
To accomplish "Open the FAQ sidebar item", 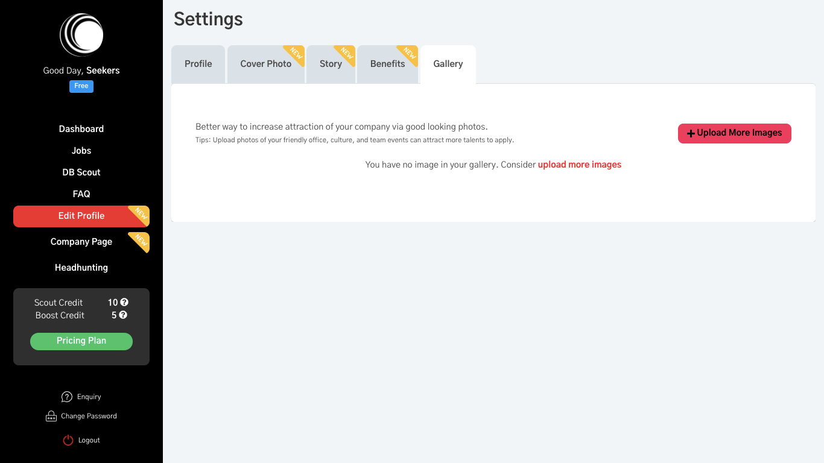I will click(x=81, y=194).
